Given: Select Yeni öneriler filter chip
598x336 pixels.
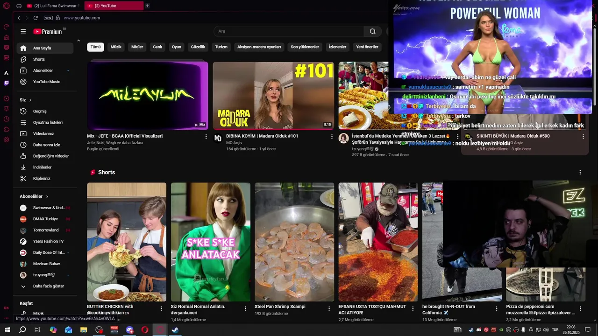Looking at the screenshot, I should (367, 47).
